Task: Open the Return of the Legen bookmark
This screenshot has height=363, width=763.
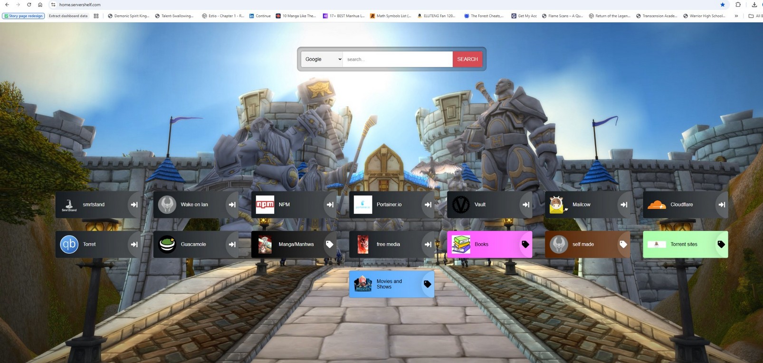Action: [x=610, y=16]
